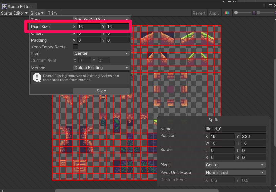Open the Pivot Unit Mode dropdown
Viewport: 276px width, 192px height.
pyautogui.click(x=235, y=172)
